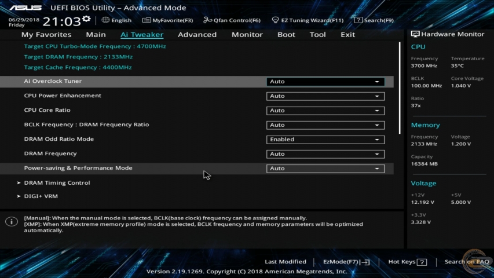
Task: Open Power-saving & Performance Mode dropdown
Action: [x=325, y=169]
